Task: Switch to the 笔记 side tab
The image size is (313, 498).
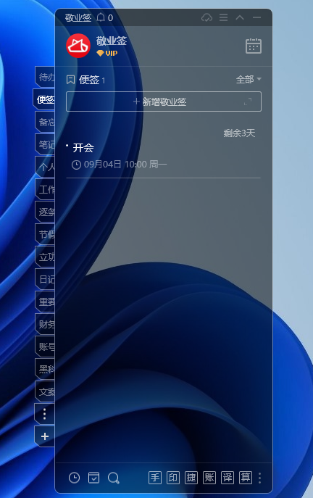Action: pos(45,144)
